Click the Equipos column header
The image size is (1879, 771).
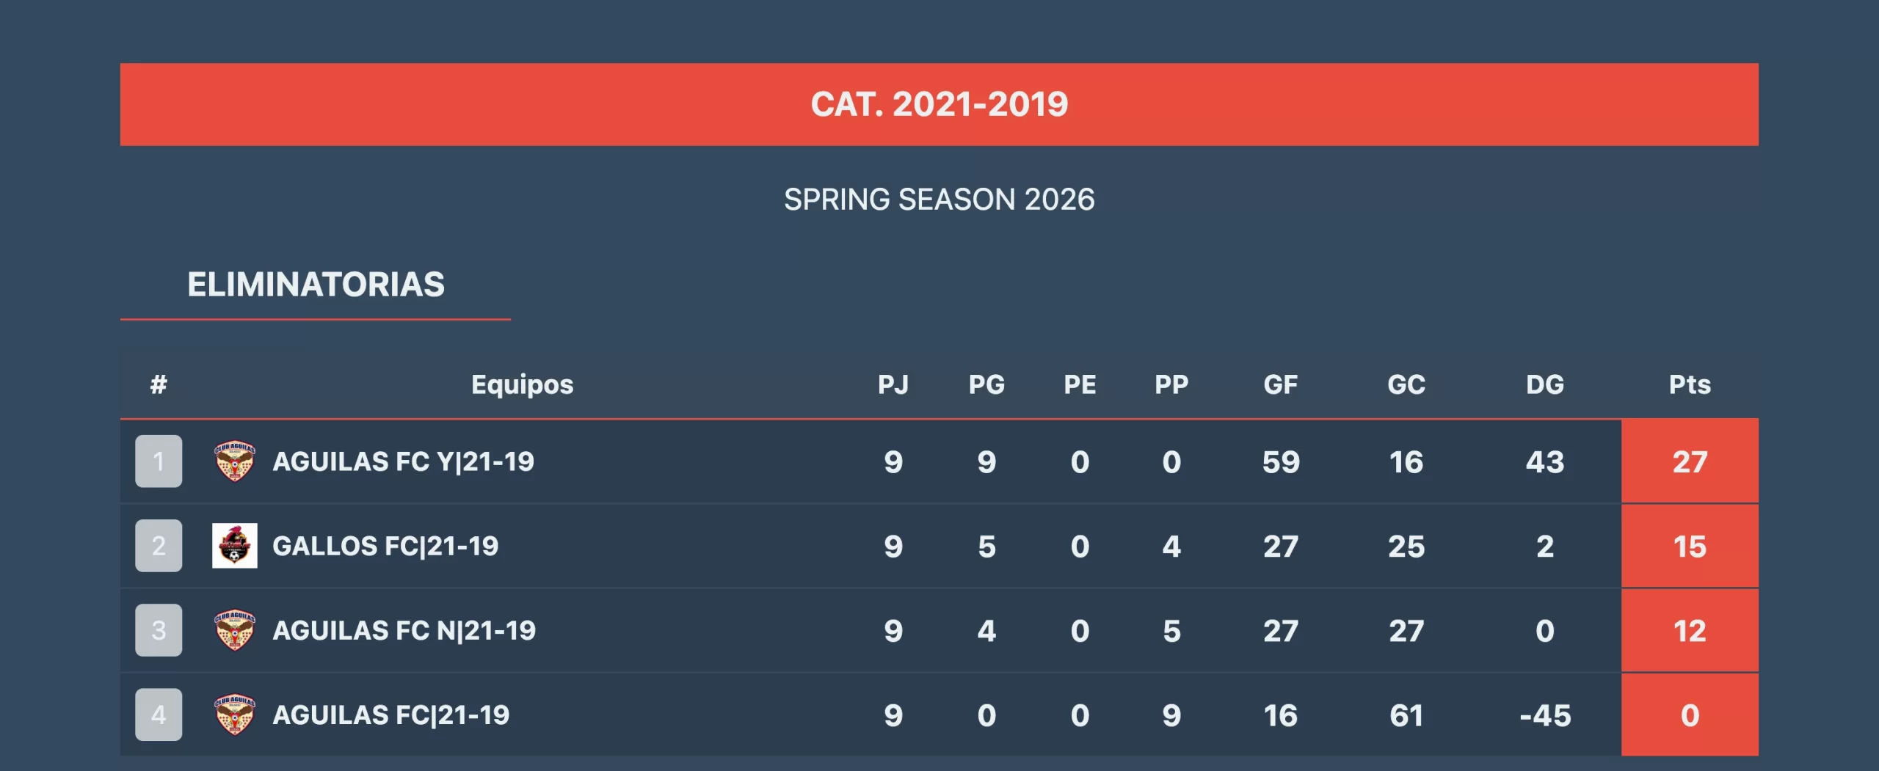coord(522,384)
